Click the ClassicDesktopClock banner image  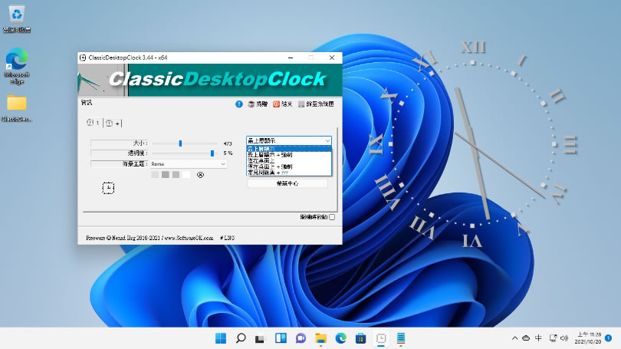click(210, 80)
